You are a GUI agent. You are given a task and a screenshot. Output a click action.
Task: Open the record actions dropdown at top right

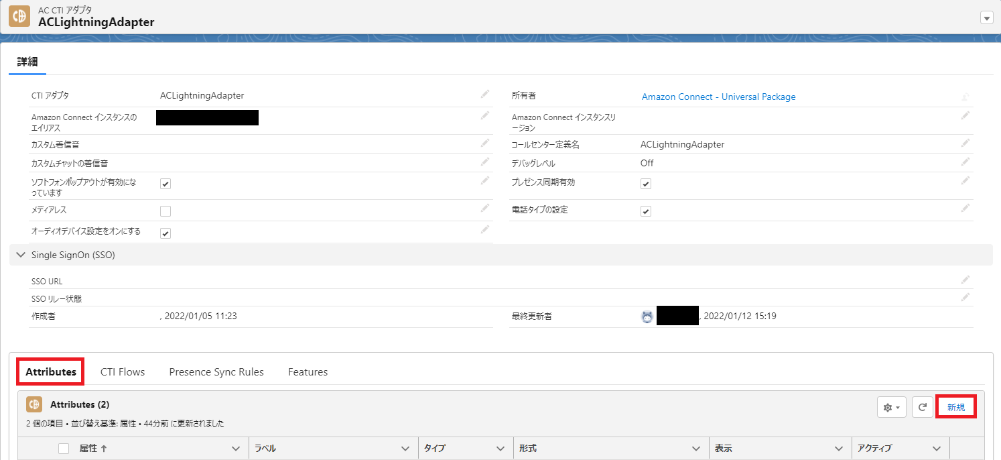tap(986, 18)
